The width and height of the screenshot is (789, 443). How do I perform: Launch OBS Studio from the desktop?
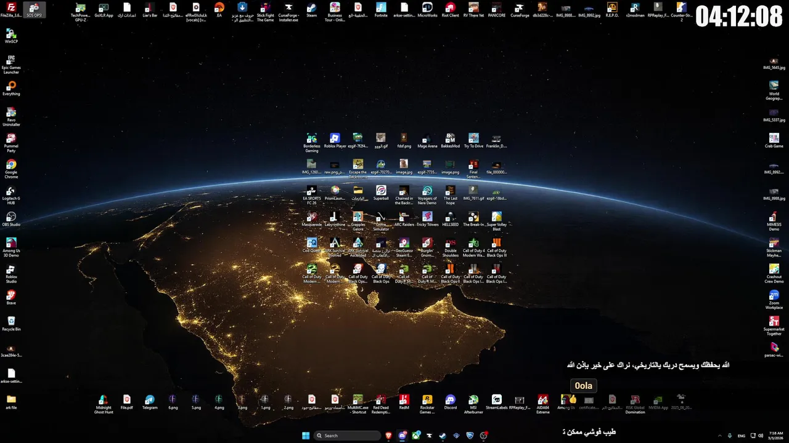(x=11, y=220)
